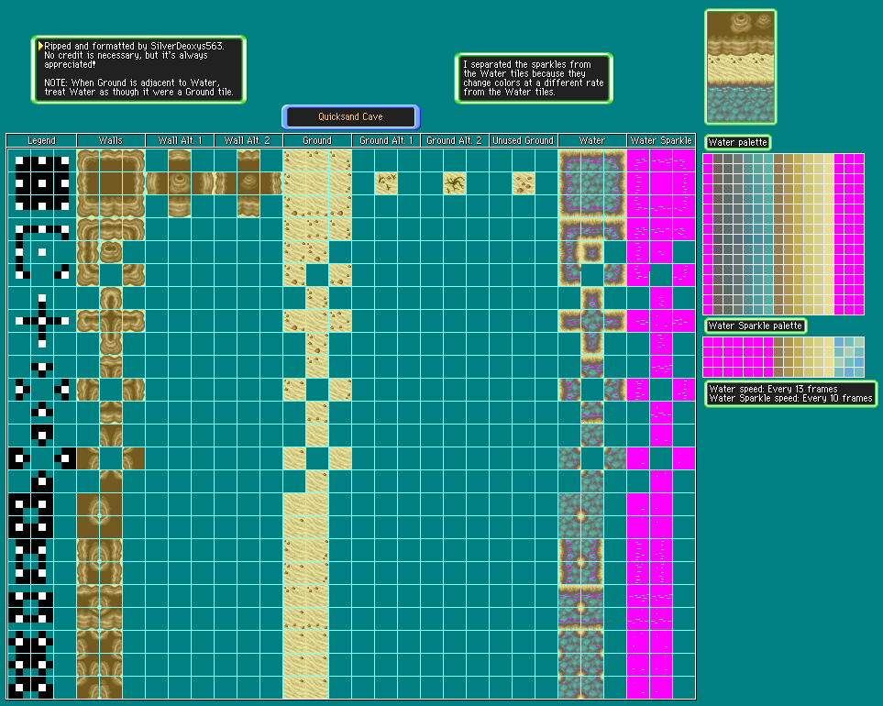Viewport: 883px width, 706px height.
Task: Click the center of the Walls cross-shaped junction
Action: point(111,321)
